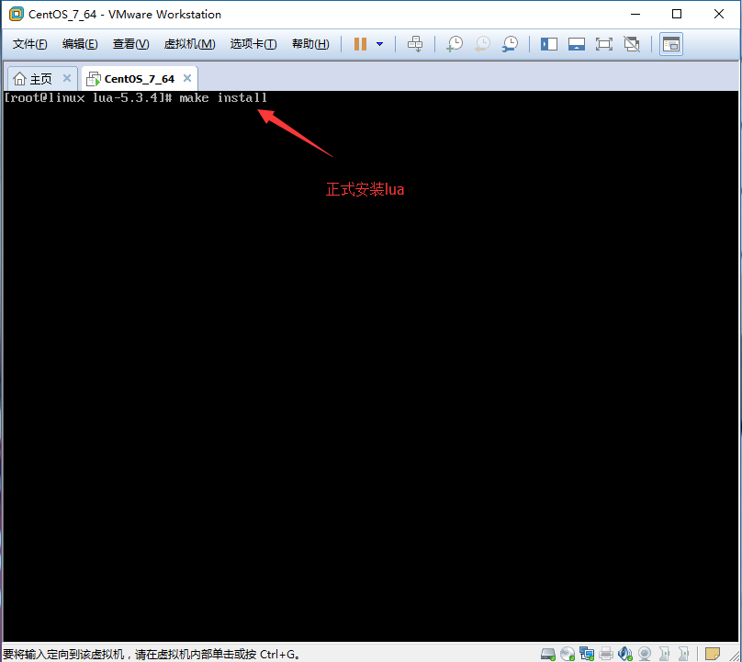
Task: Click the webcam device status icon
Action: (x=645, y=654)
